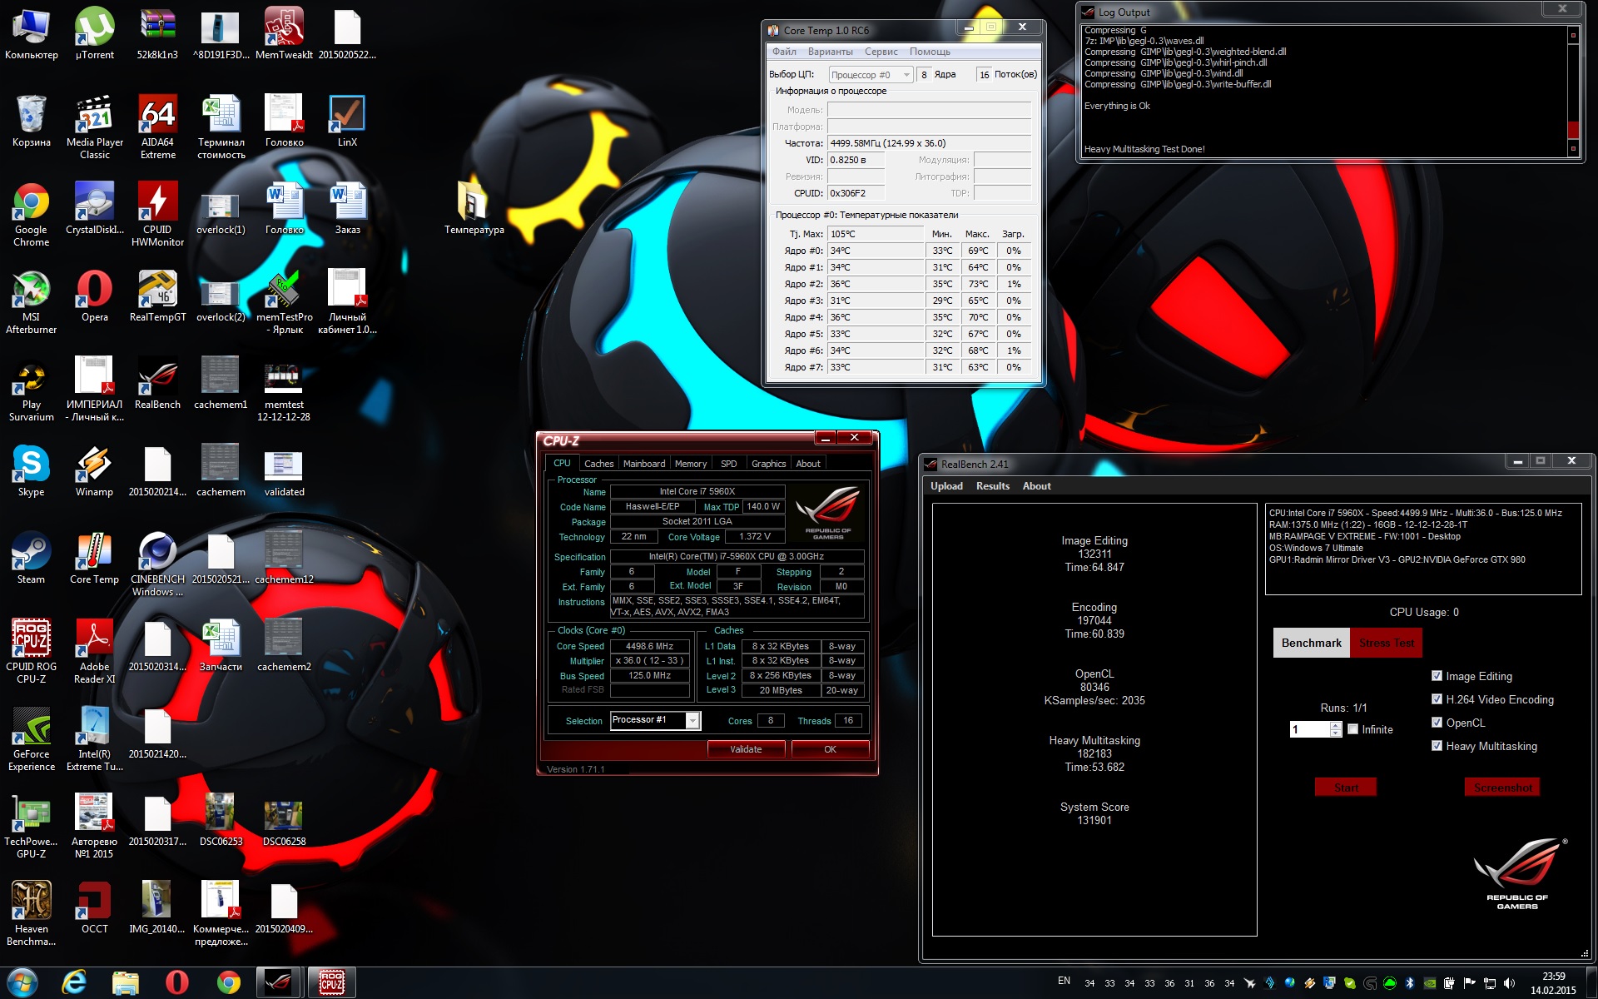Launch CPUID HWMonitor from the desktop
The width and height of the screenshot is (1598, 999).
(157, 203)
